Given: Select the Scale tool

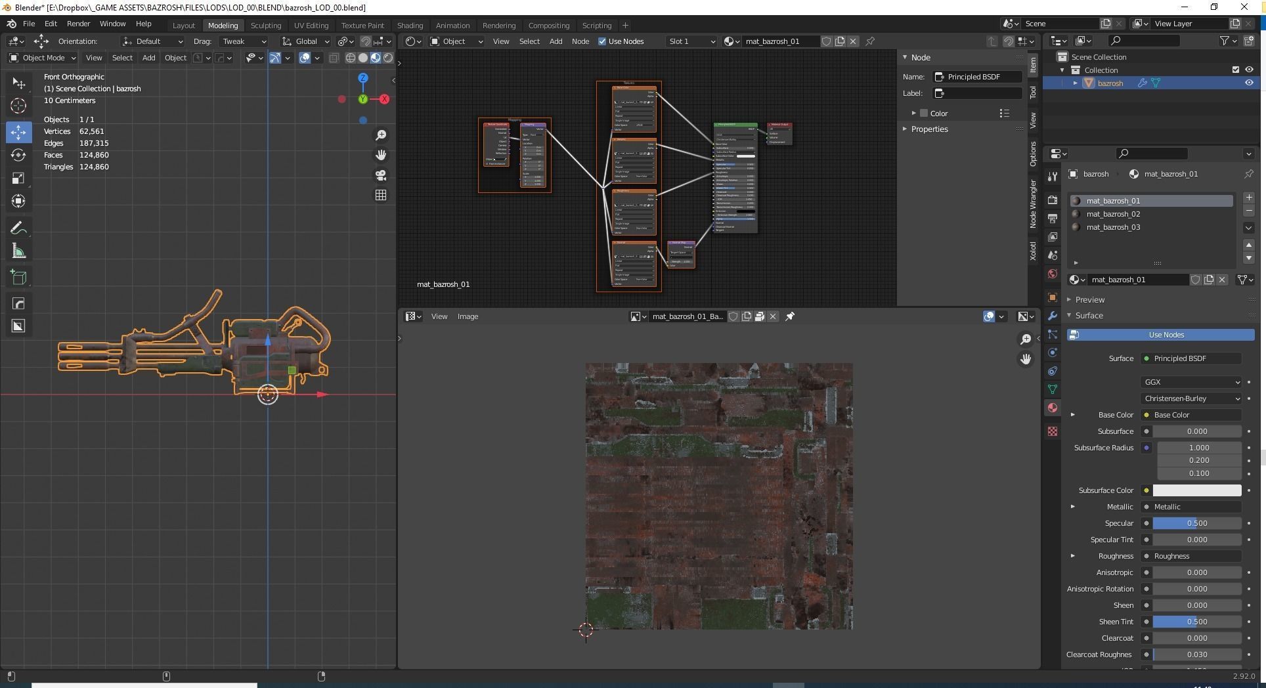Looking at the screenshot, I should click(18, 179).
